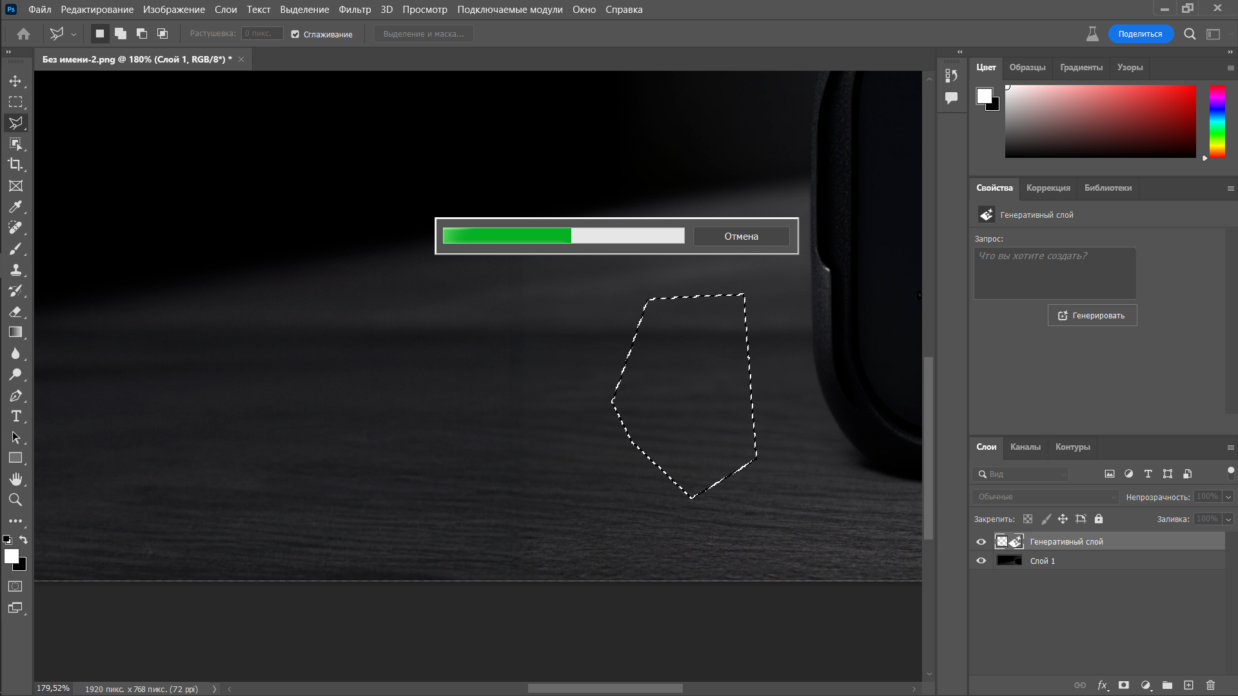
Task: Open the Обычные blend mode dropdown
Action: [x=1045, y=496]
